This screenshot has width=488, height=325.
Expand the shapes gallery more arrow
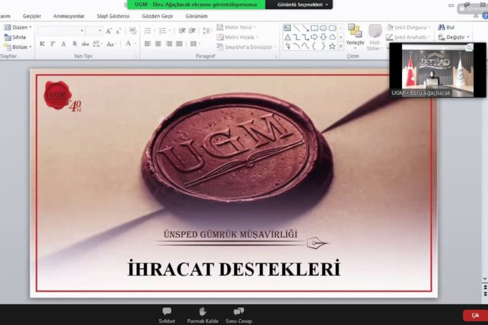tap(341, 46)
